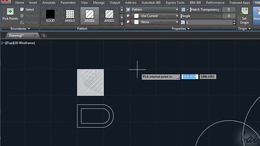Open the Pattern hatch type dropdown
Viewport: 260px width, 146px height.
pyautogui.click(x=155, y=10)
